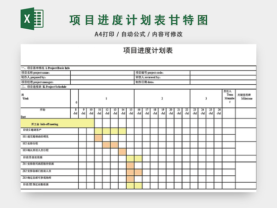Click the week 0 header cell

point(74,99)
